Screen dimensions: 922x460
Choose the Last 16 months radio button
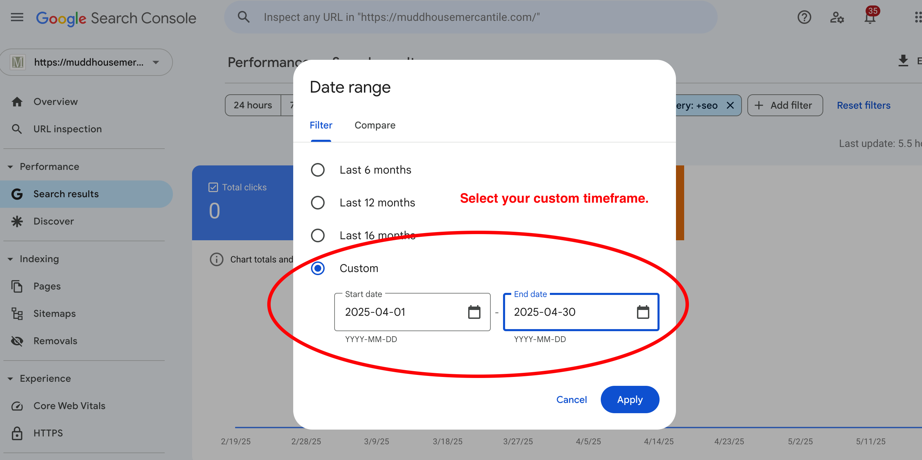[317, 235]
